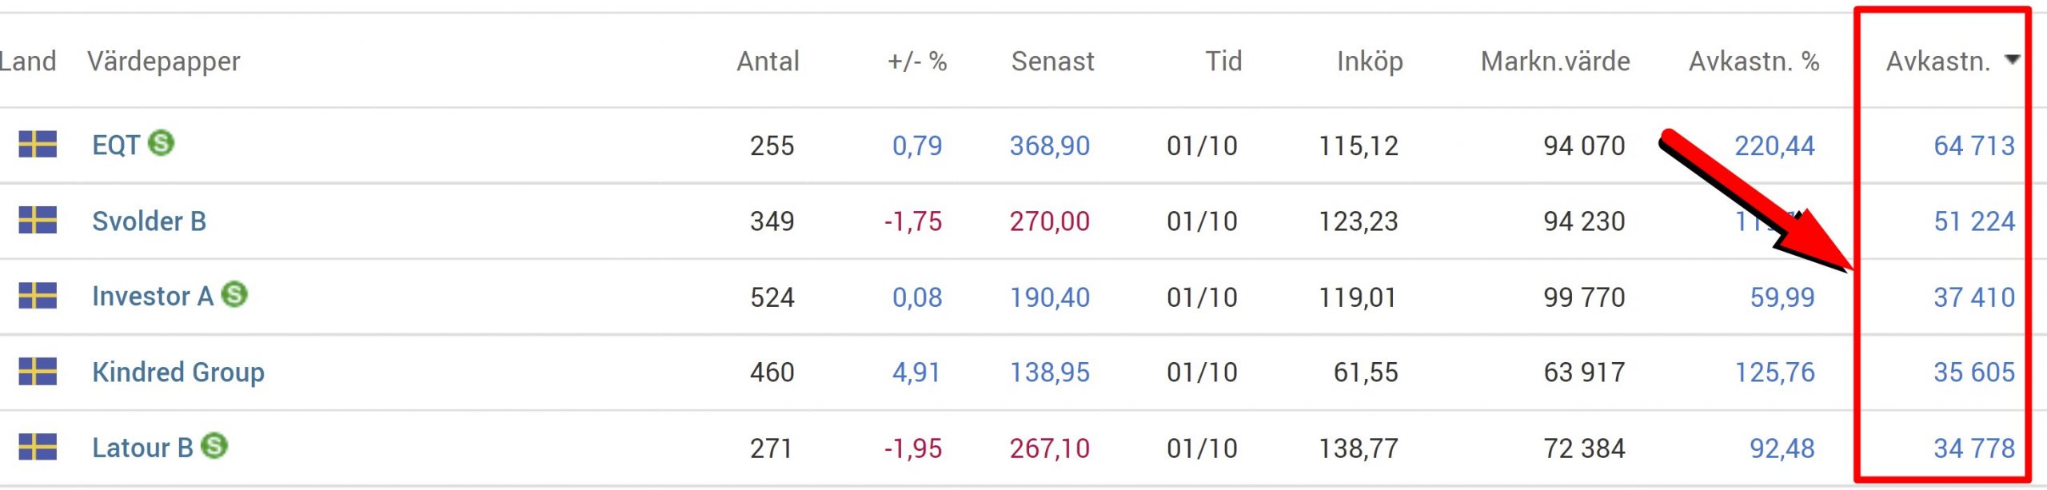This screenshot has height=490, width=2047.
Task: Sort by the Avkastn. % column header
Action: (1754, 62)
